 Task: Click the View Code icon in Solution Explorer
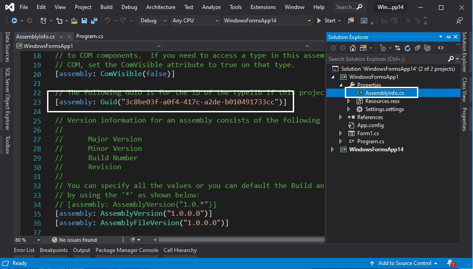coord(441,48)
